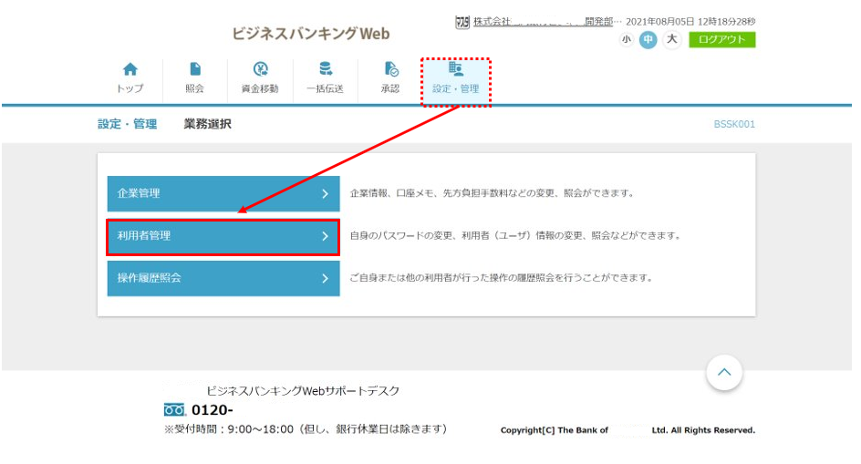Set font size to 小 (small)
861x464 pixels.
pos(626,39)
